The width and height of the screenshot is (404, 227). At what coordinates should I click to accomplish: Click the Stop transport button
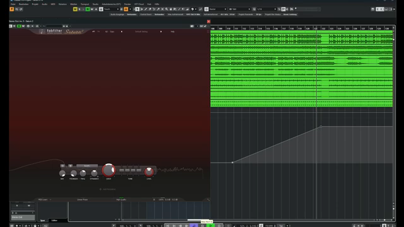[x=202, y=226]
